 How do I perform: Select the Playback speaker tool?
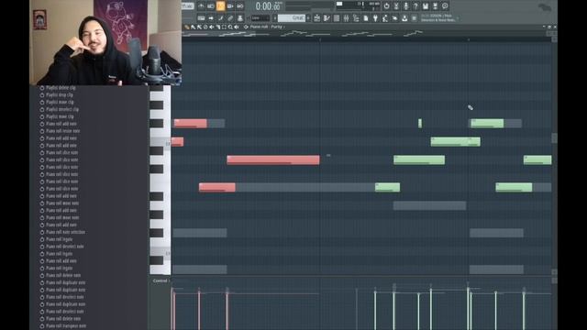(237, 27)
